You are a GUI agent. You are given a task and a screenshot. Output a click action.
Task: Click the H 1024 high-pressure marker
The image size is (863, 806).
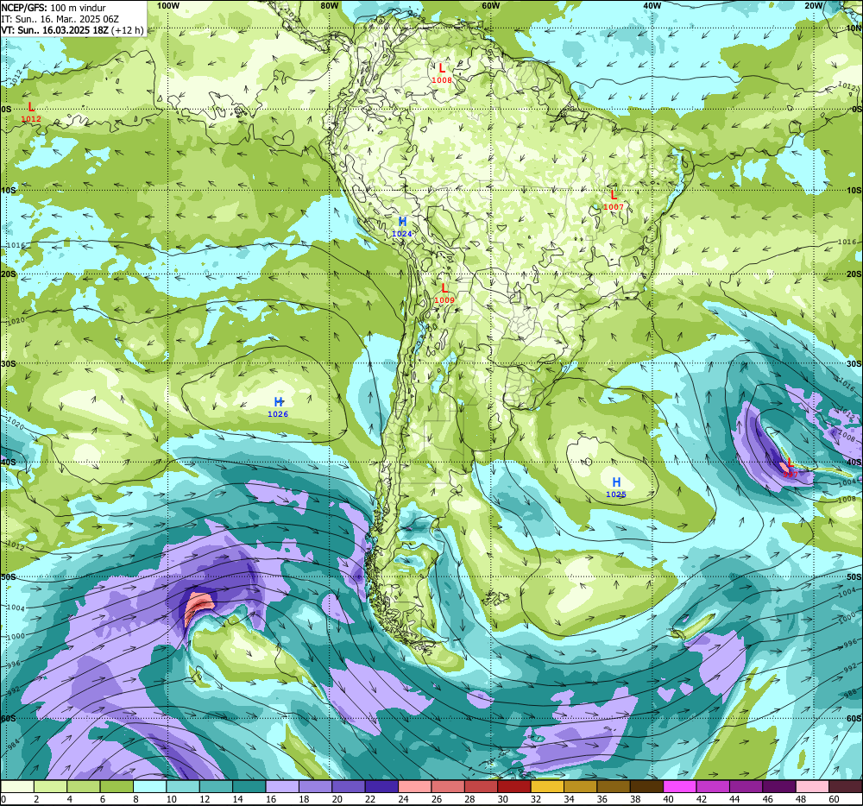tap(402, 227)
